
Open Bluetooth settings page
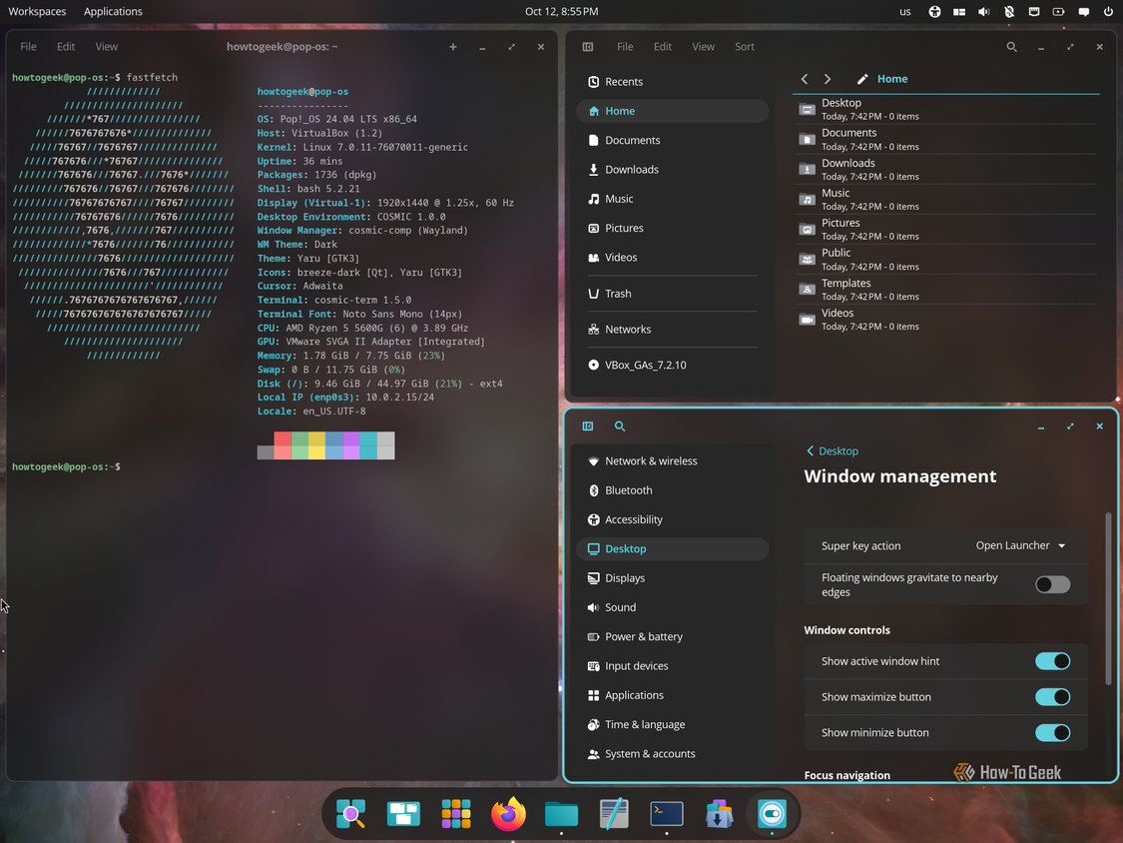pyautogui.click(x=673, y=490)
